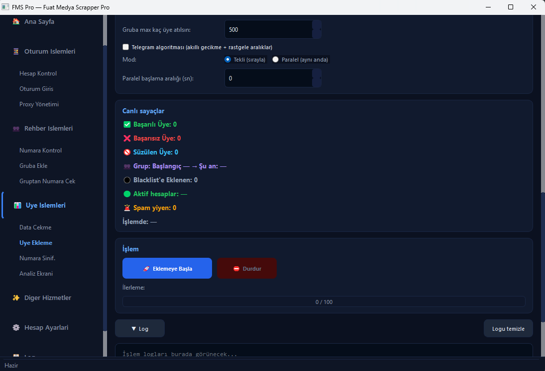The width and height of the screenshot is (545, 371).
Task: Click the Hesap Ayarlari gear icon
Action: 16,327
